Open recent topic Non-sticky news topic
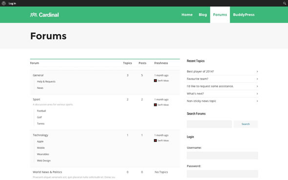This screenshot has width=288, height=180. 201,101
